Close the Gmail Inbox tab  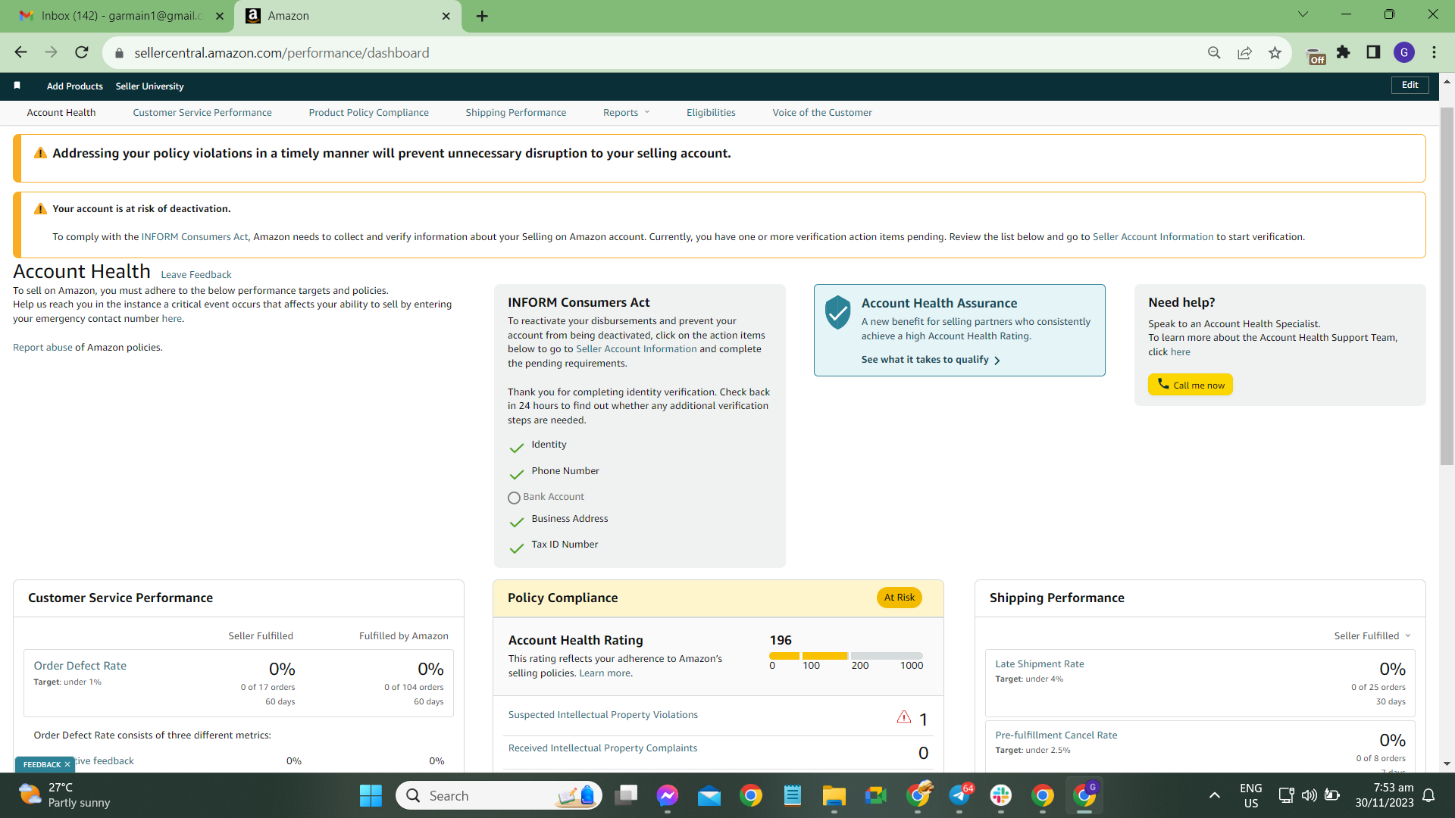[220, 16]
